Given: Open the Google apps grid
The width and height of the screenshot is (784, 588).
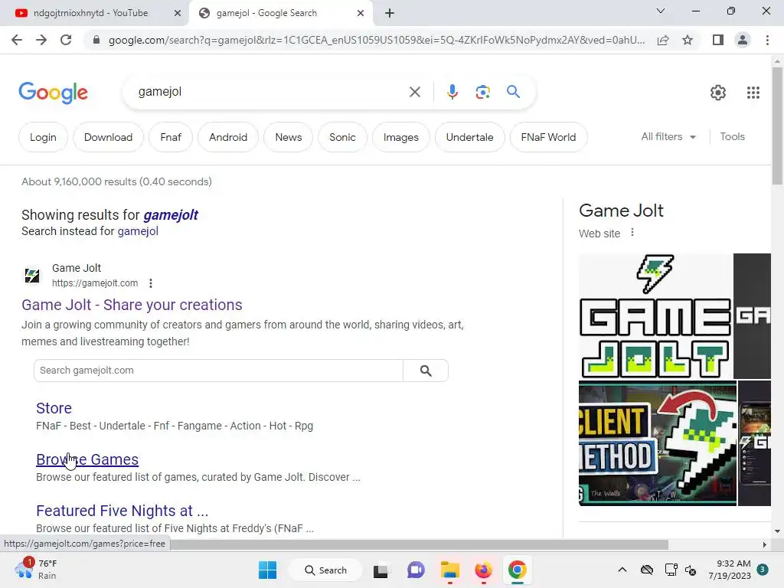Looking at the screenshot, I should 753,93.
